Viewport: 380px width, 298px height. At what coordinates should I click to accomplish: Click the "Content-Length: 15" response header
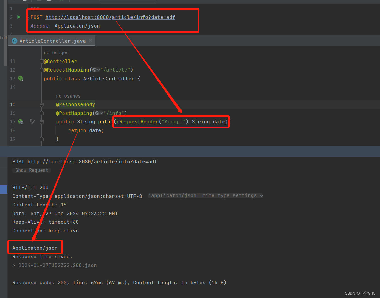tap(40, 205)
